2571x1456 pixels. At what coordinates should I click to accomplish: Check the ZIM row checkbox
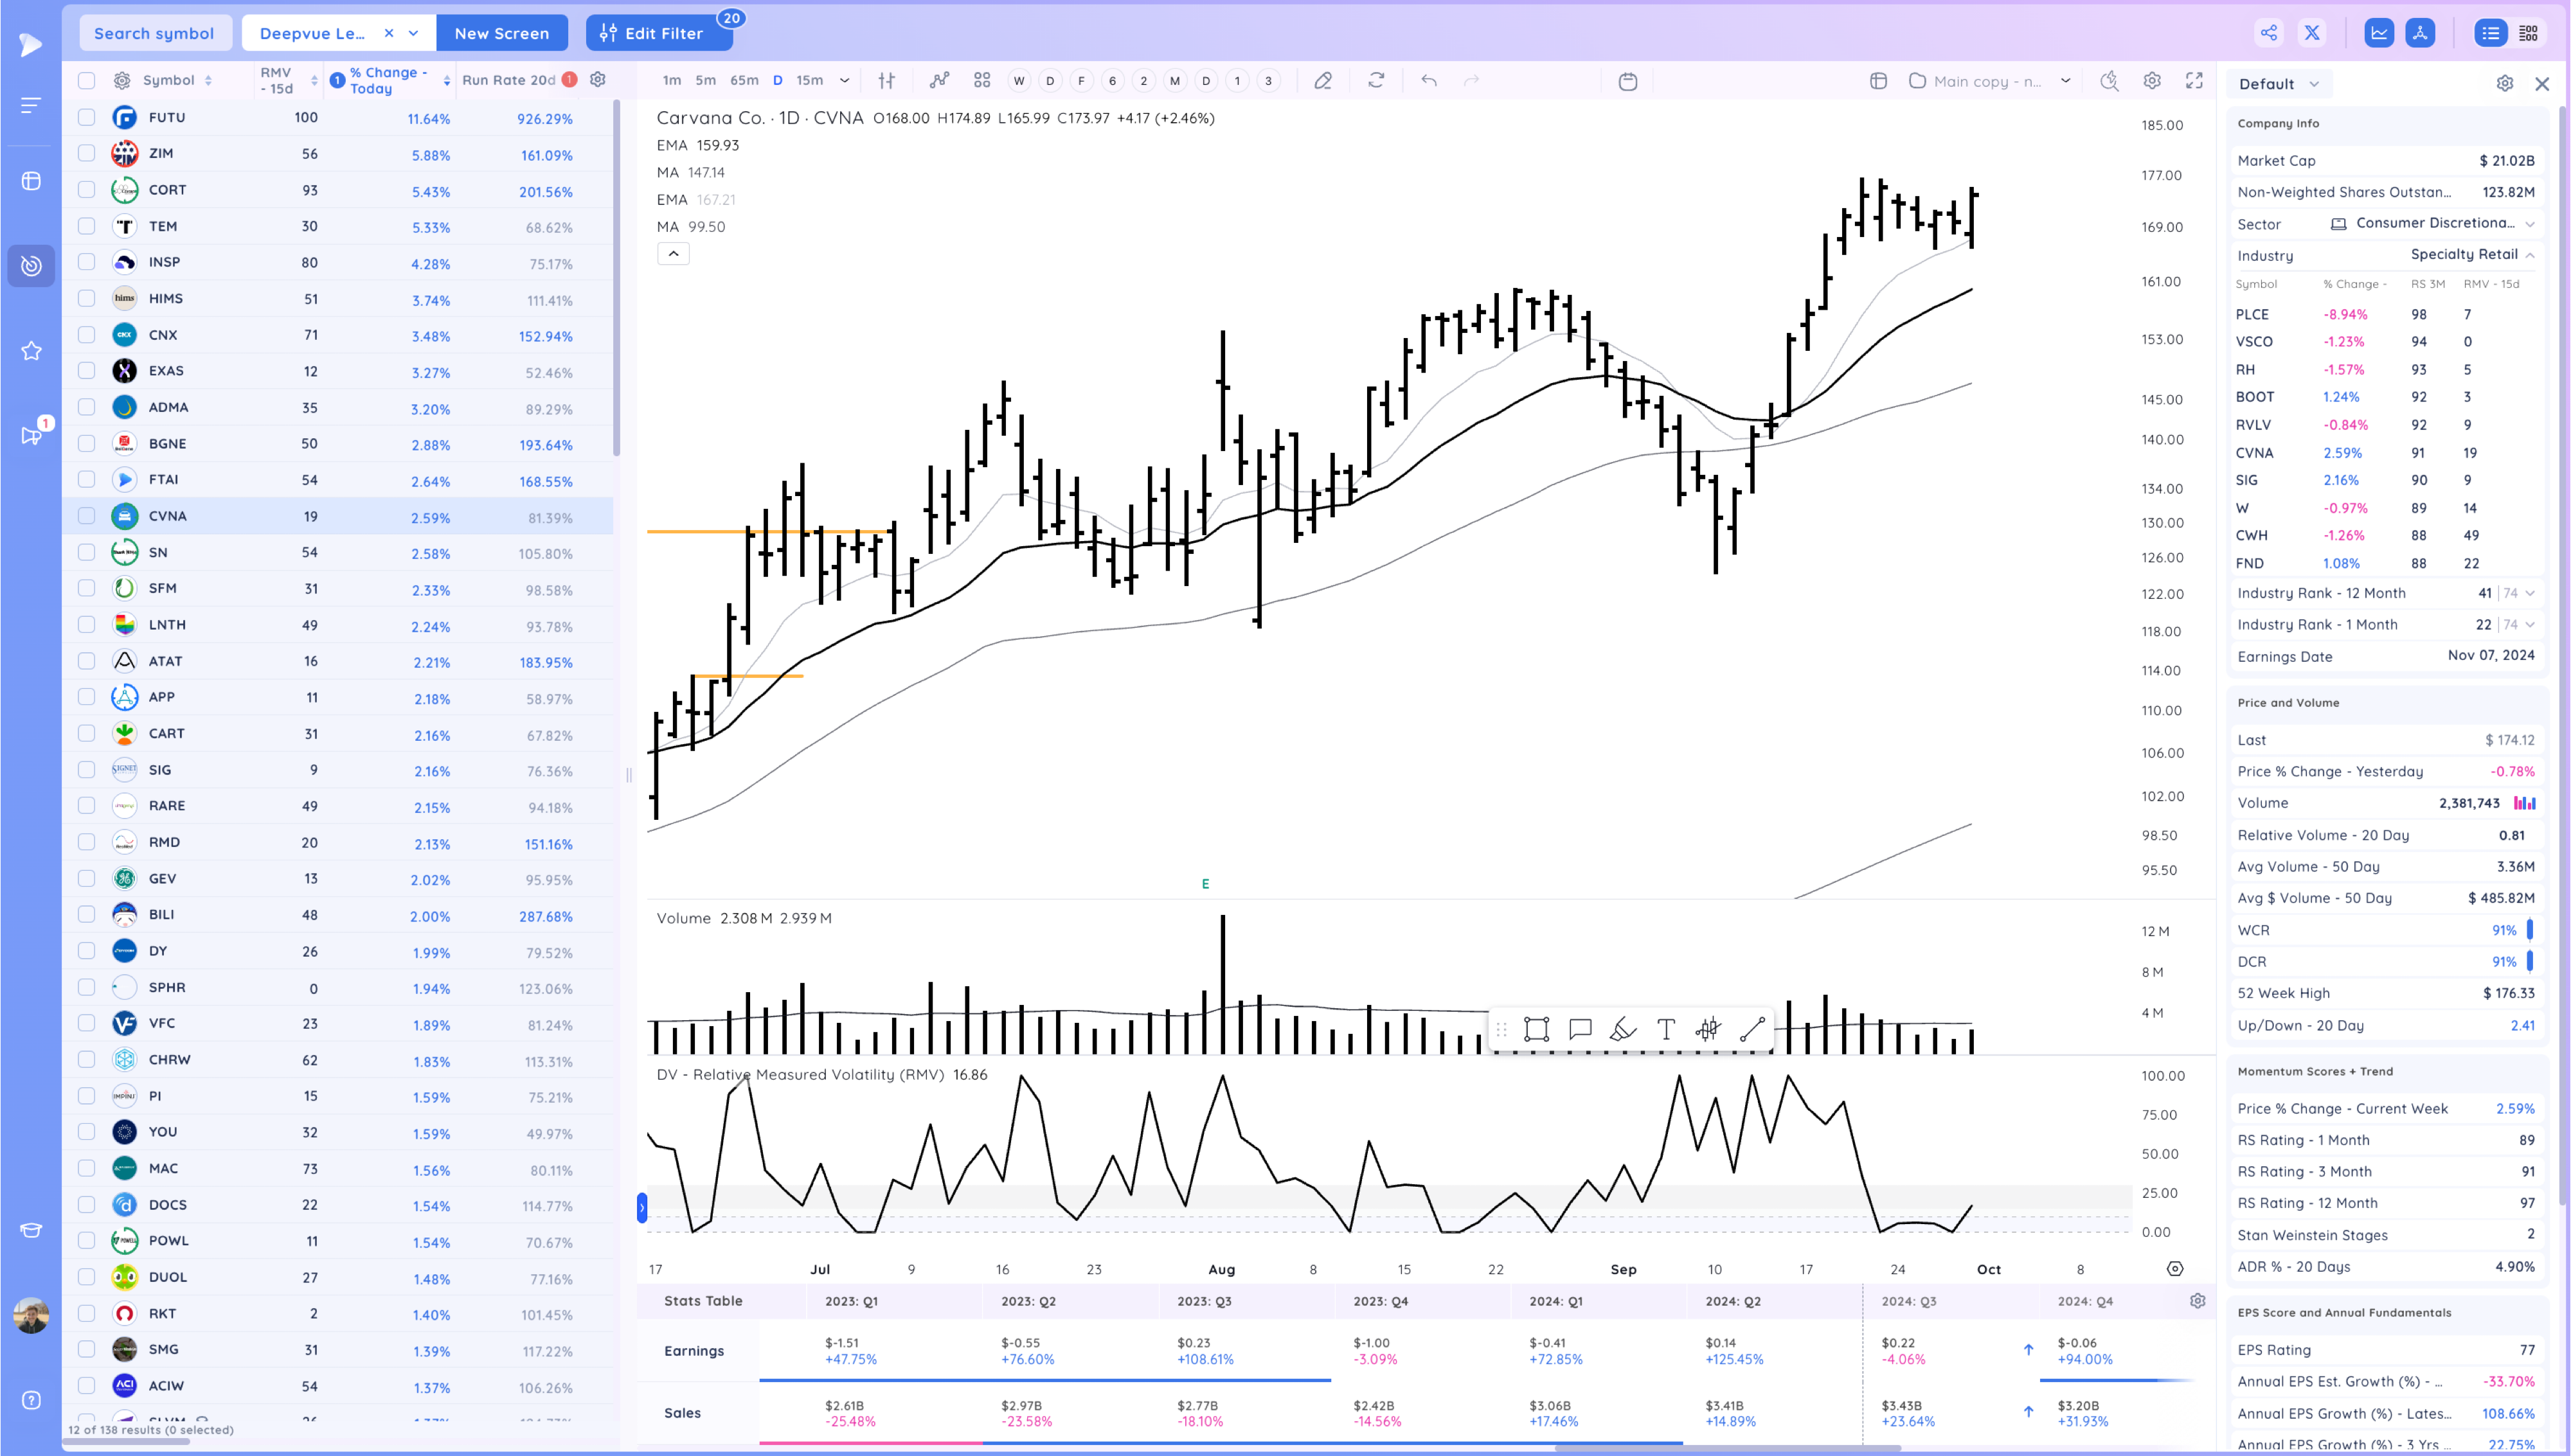click(x=87, y=154)
